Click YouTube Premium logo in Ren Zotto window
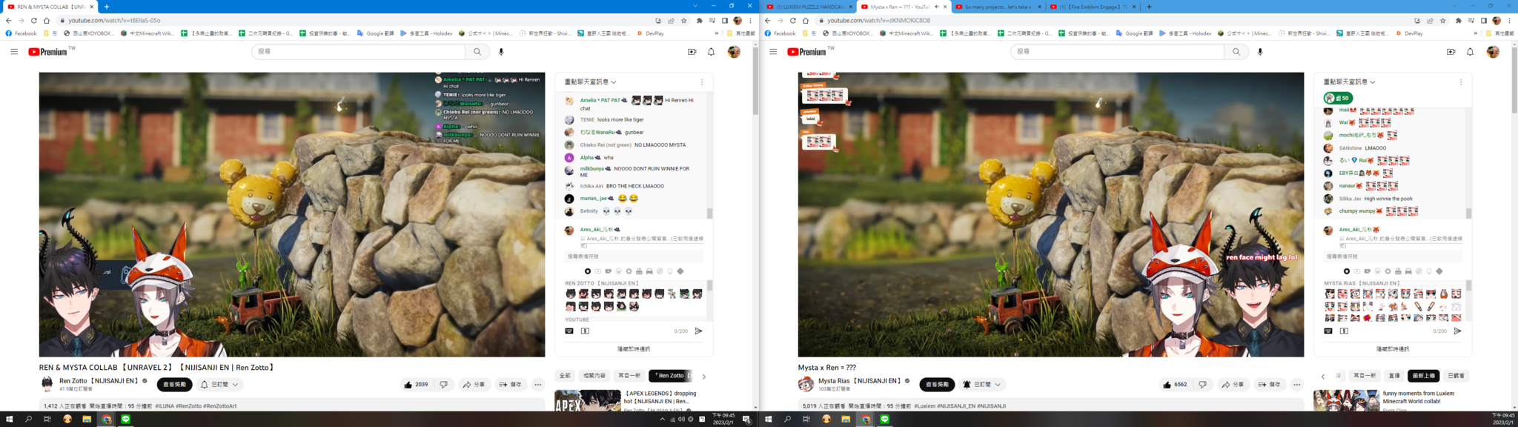 coord(51,51)
